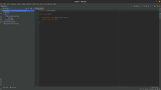The height and width of the screenshot is (90, 161).
Task: Open the Main run configuration dropdown
Action: (137, 6)
